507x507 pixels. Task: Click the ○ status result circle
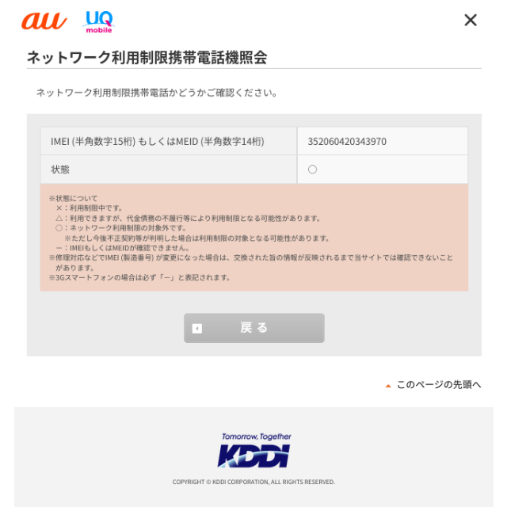pos(312,170)
